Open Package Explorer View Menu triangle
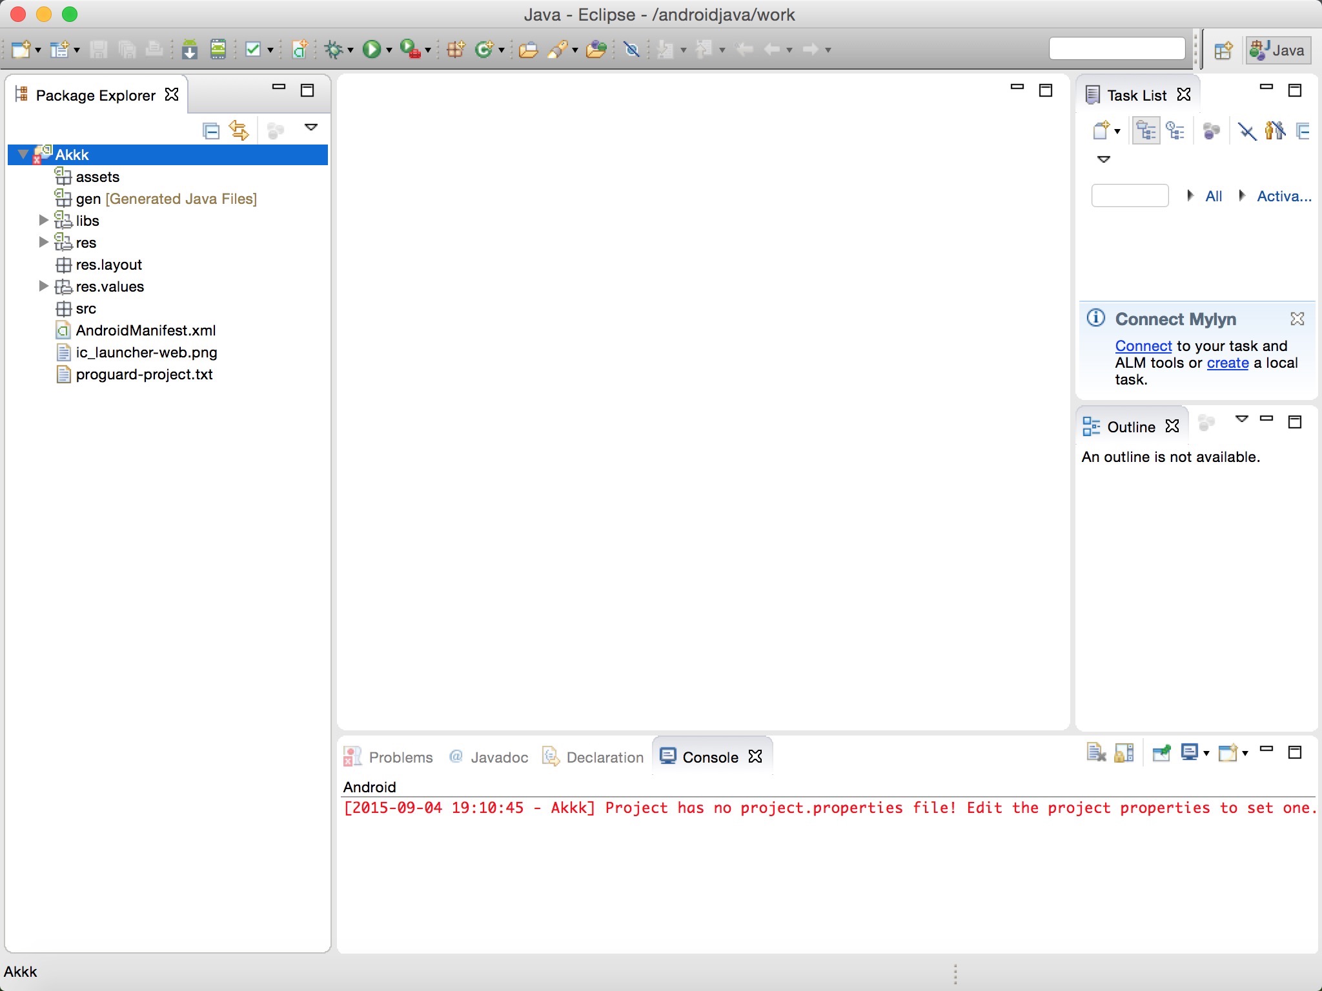 pyautogui.click(x=311, y=127)
